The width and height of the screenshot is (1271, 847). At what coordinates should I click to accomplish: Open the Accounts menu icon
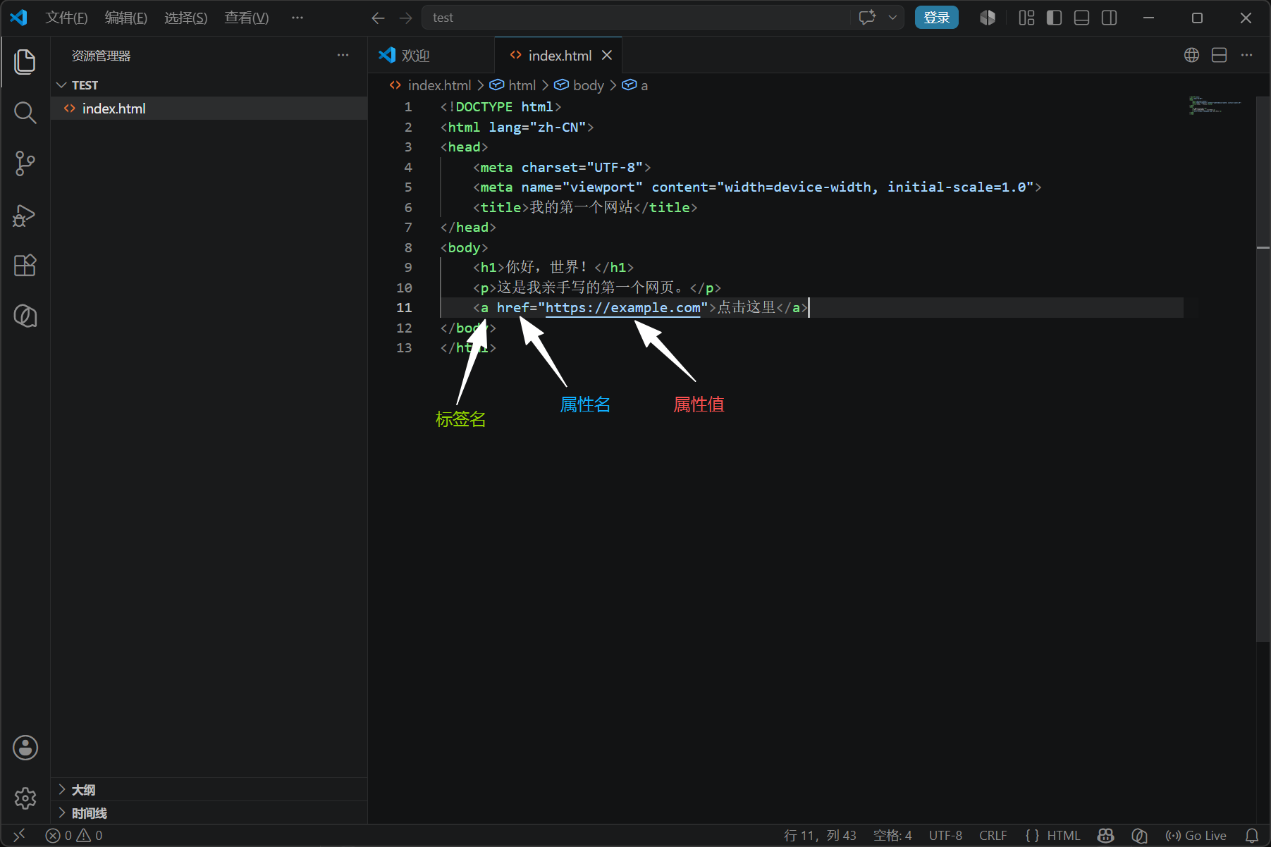[25, 748]
